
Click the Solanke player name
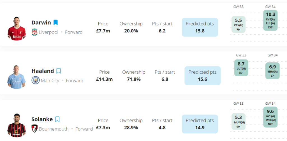42,119
